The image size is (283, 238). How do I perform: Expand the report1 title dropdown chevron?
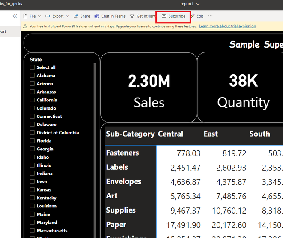pyautogui.click(x=198, y=4)
